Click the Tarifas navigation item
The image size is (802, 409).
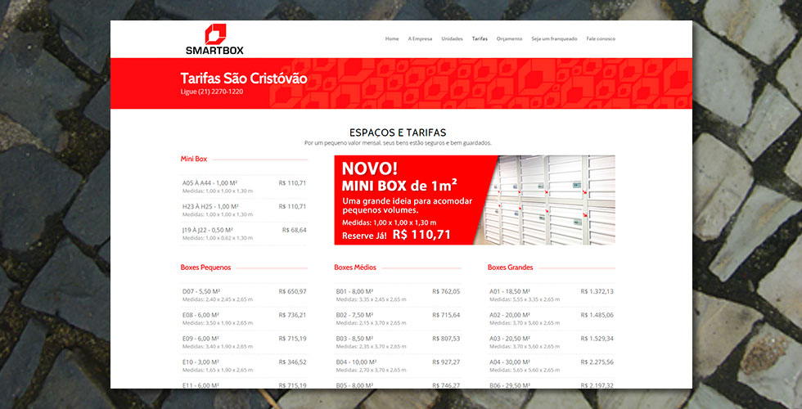point(480,38)
